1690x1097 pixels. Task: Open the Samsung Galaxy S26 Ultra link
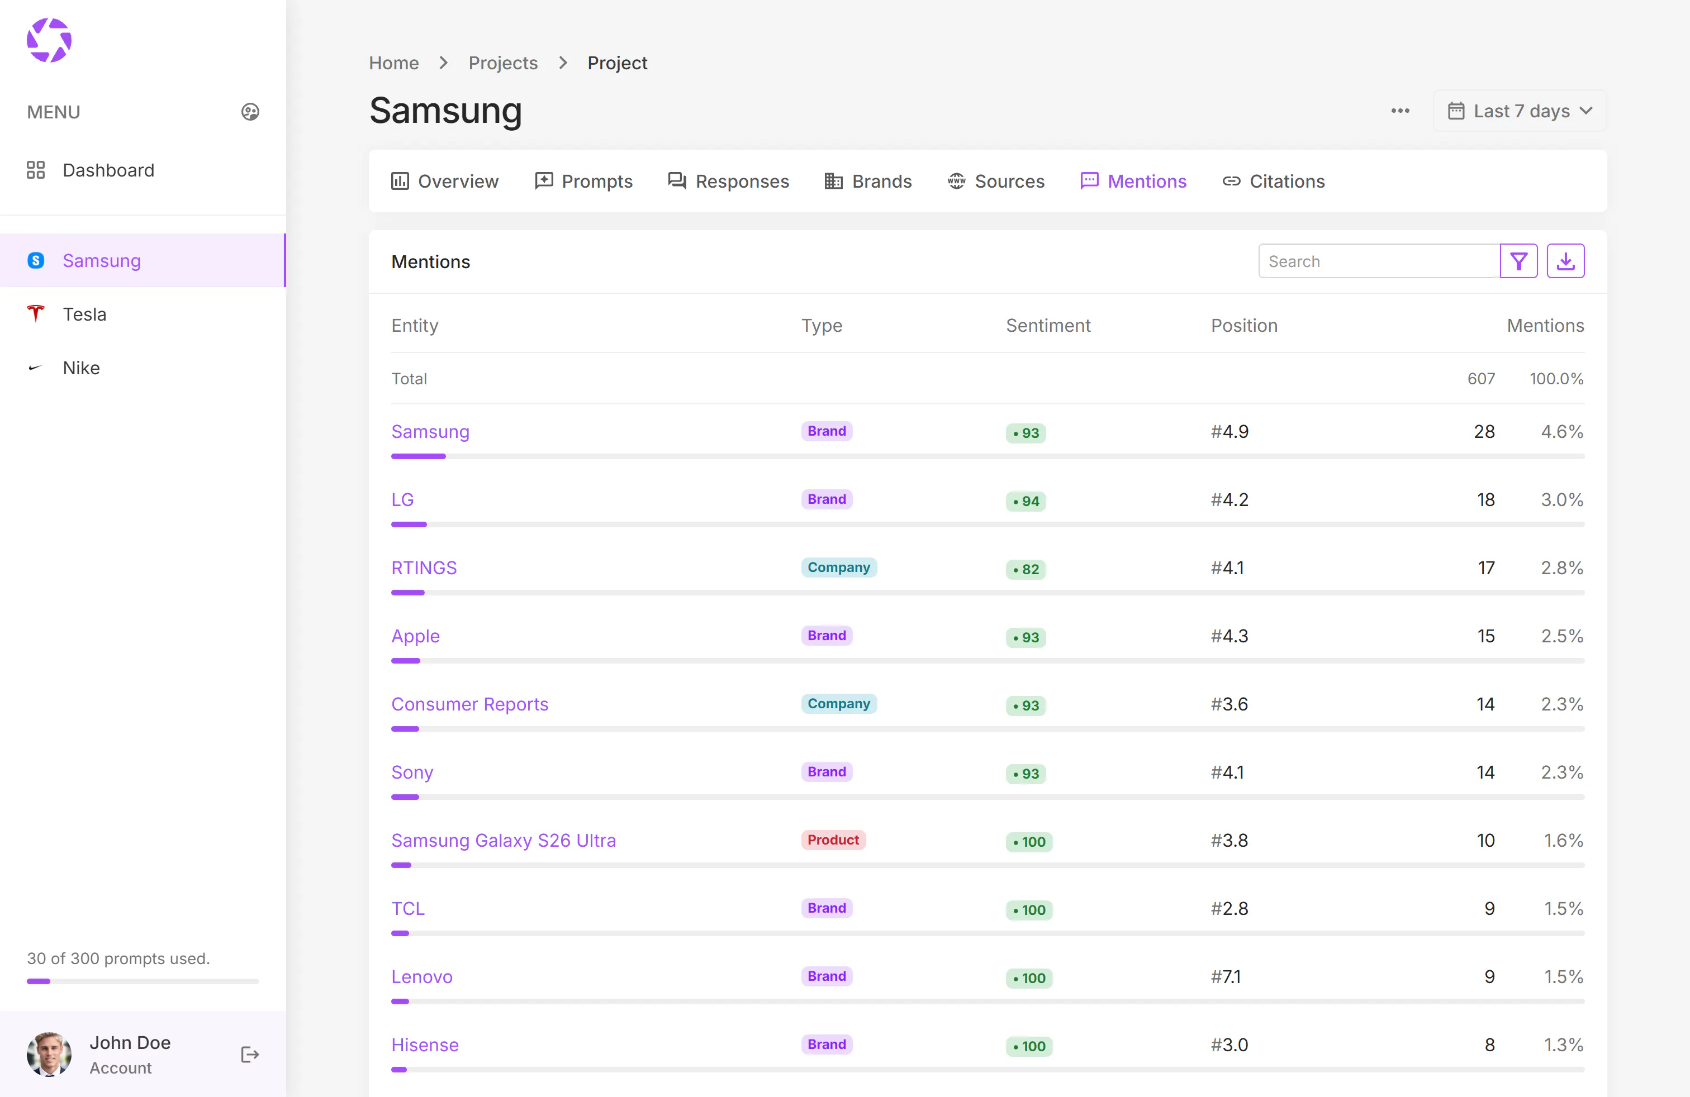(504, 840)
